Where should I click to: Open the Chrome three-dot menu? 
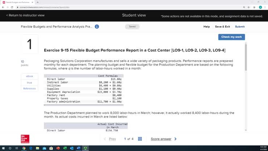[x=265, y=7]
